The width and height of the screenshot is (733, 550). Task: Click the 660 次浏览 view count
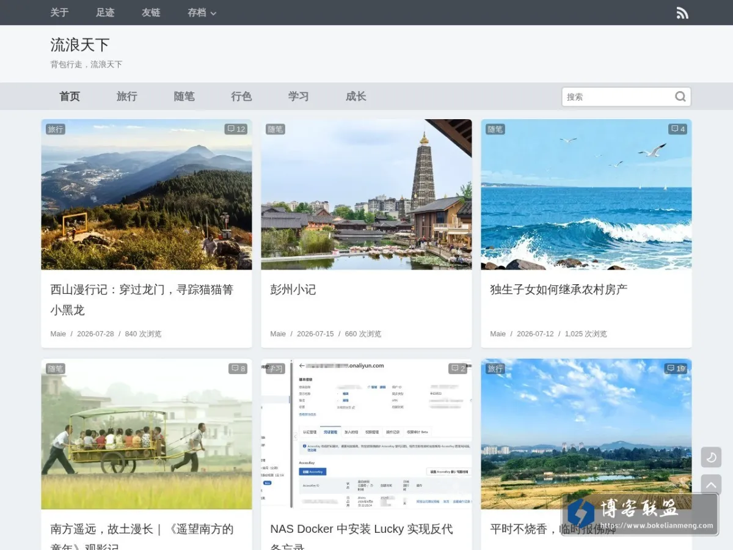pos(363,334)
